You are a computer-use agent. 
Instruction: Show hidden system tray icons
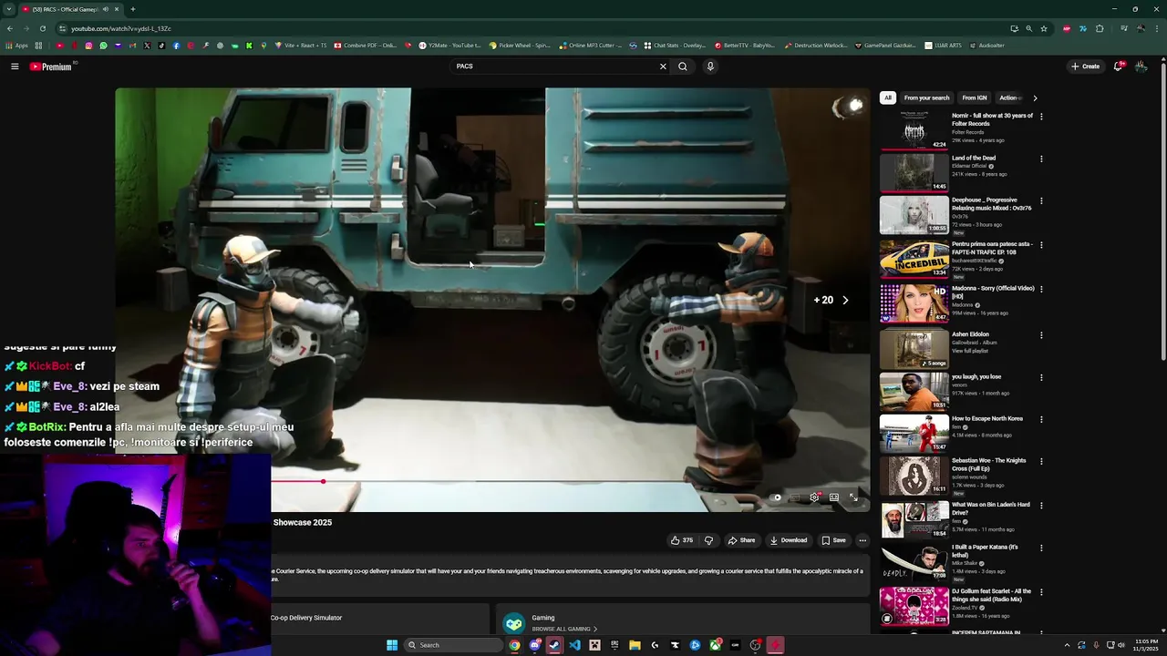coord(1067,645)
